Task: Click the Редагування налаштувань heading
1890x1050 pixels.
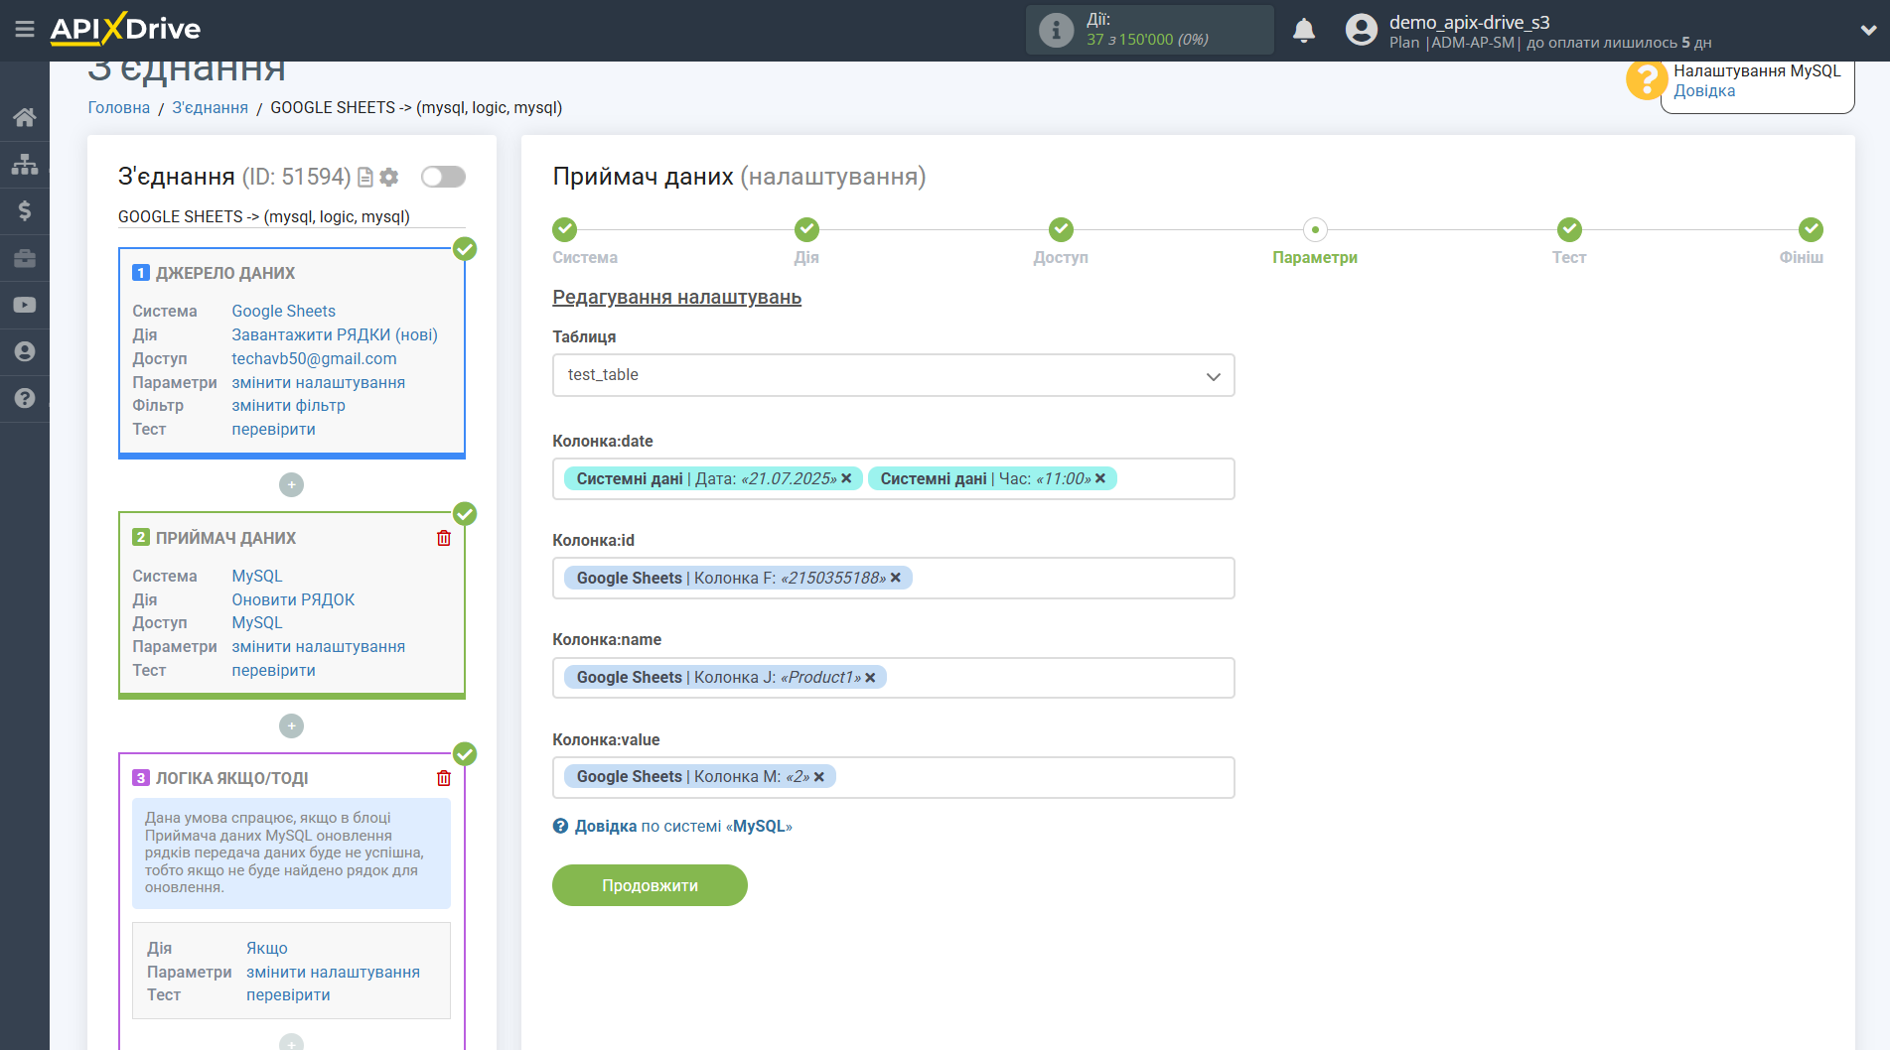Action: coord(676,298)
